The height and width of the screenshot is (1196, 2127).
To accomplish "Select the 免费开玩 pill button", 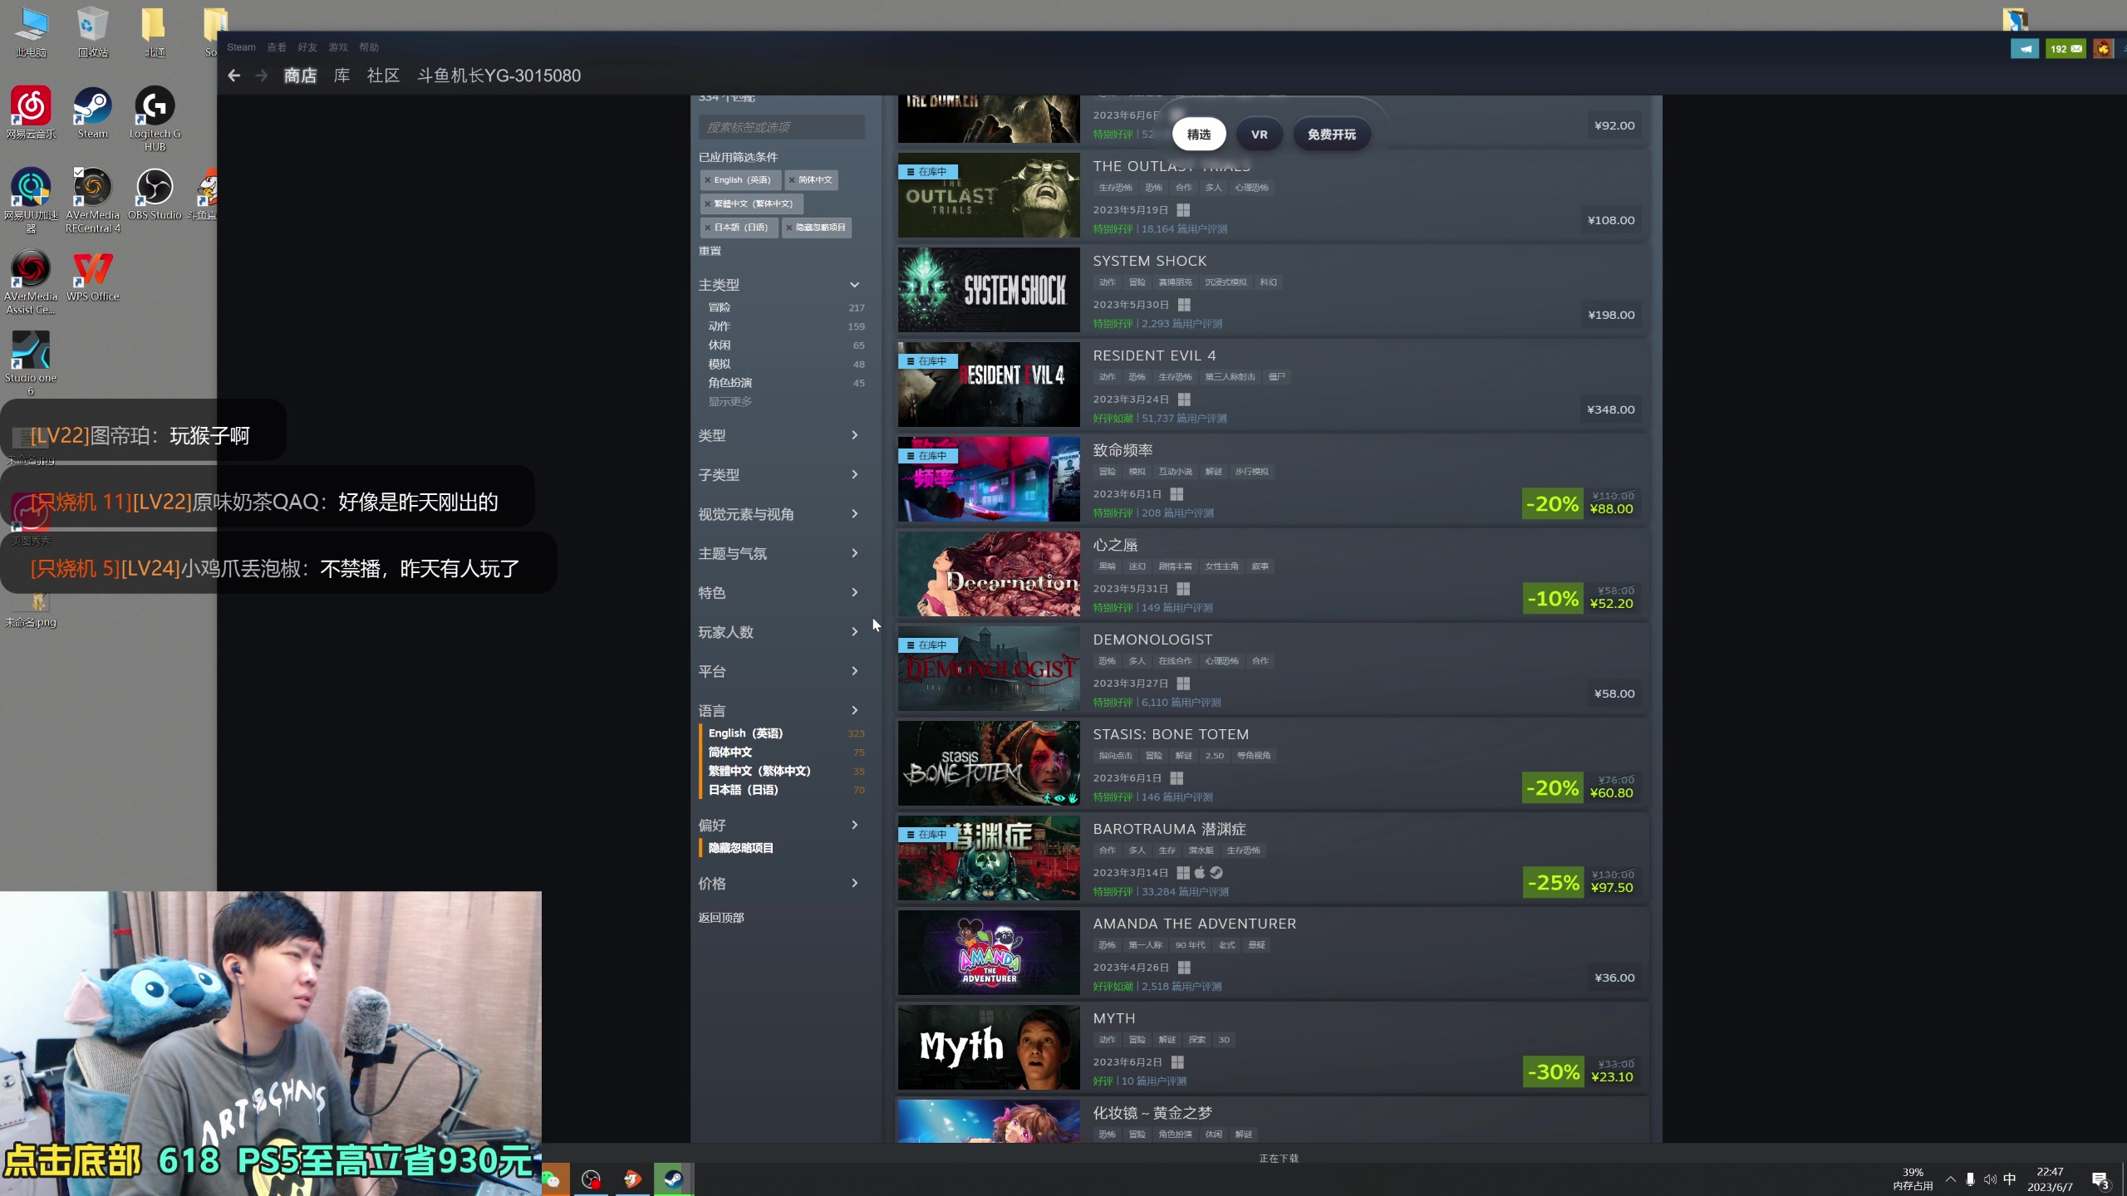I will coord(1331,135).
